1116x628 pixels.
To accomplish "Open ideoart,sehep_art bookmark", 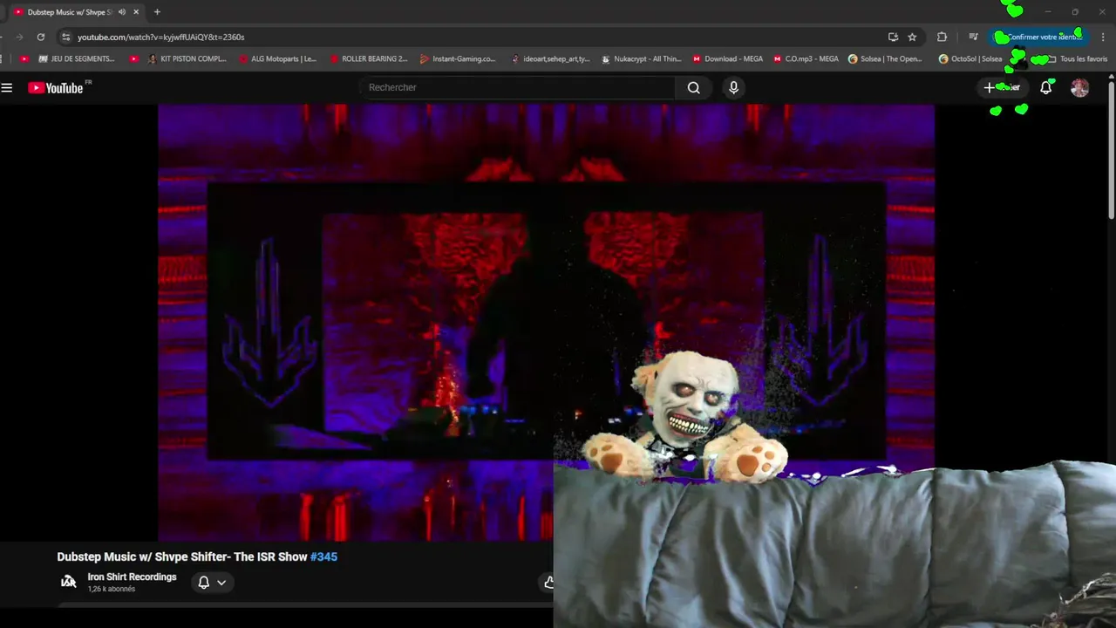I will (549, 59).
